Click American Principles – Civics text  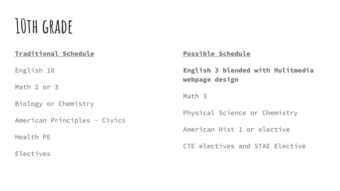(x=70, y=120)
